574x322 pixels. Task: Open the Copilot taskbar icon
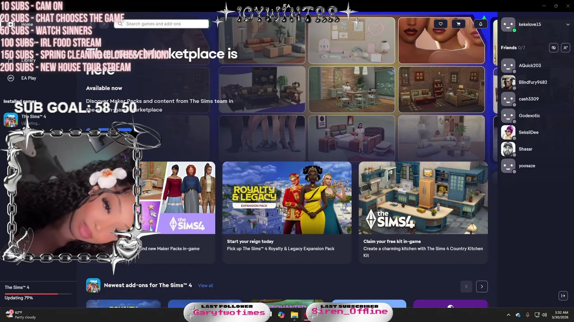coord(281,315)
